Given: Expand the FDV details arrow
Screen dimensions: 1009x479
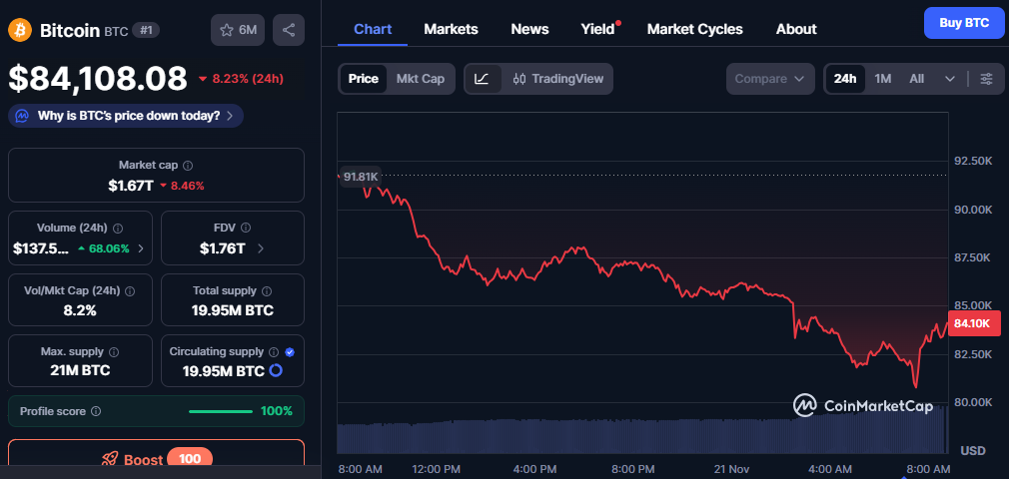Looking at the screenshot, I should [x=261, y=248].
